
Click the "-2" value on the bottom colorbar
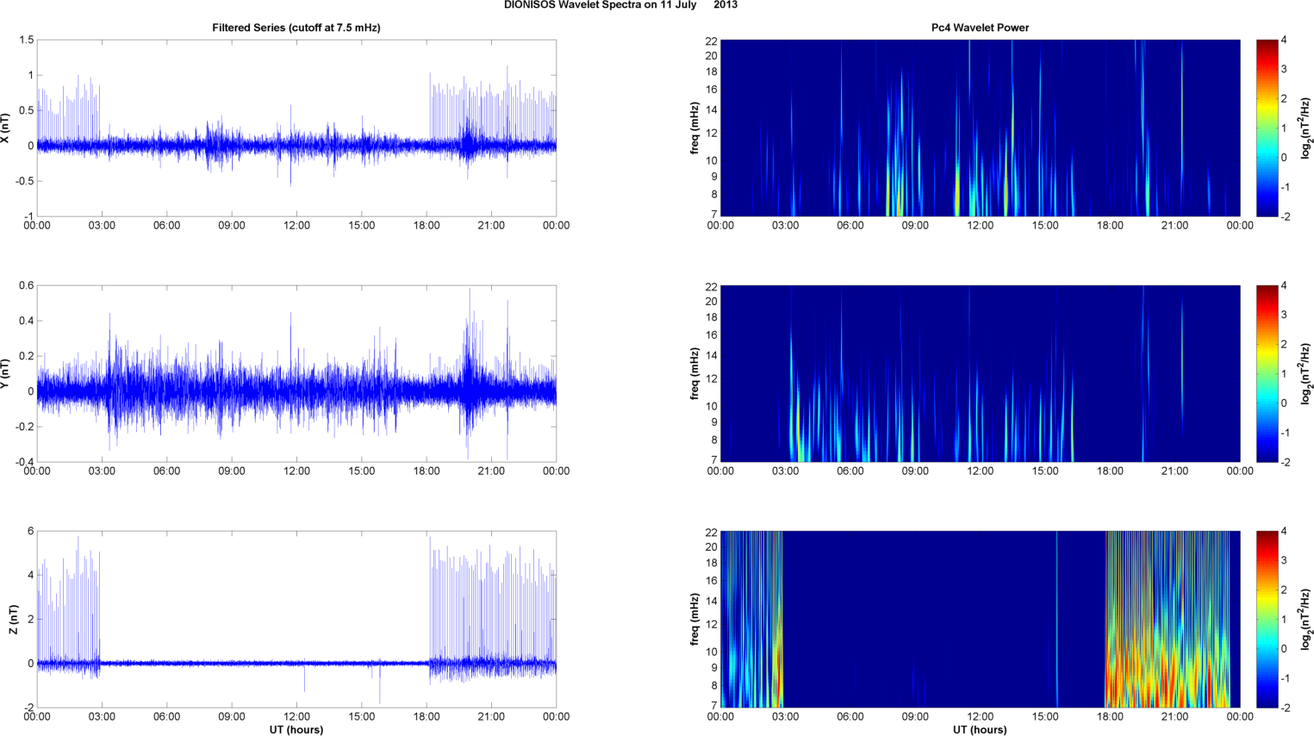coord(1286,708)
